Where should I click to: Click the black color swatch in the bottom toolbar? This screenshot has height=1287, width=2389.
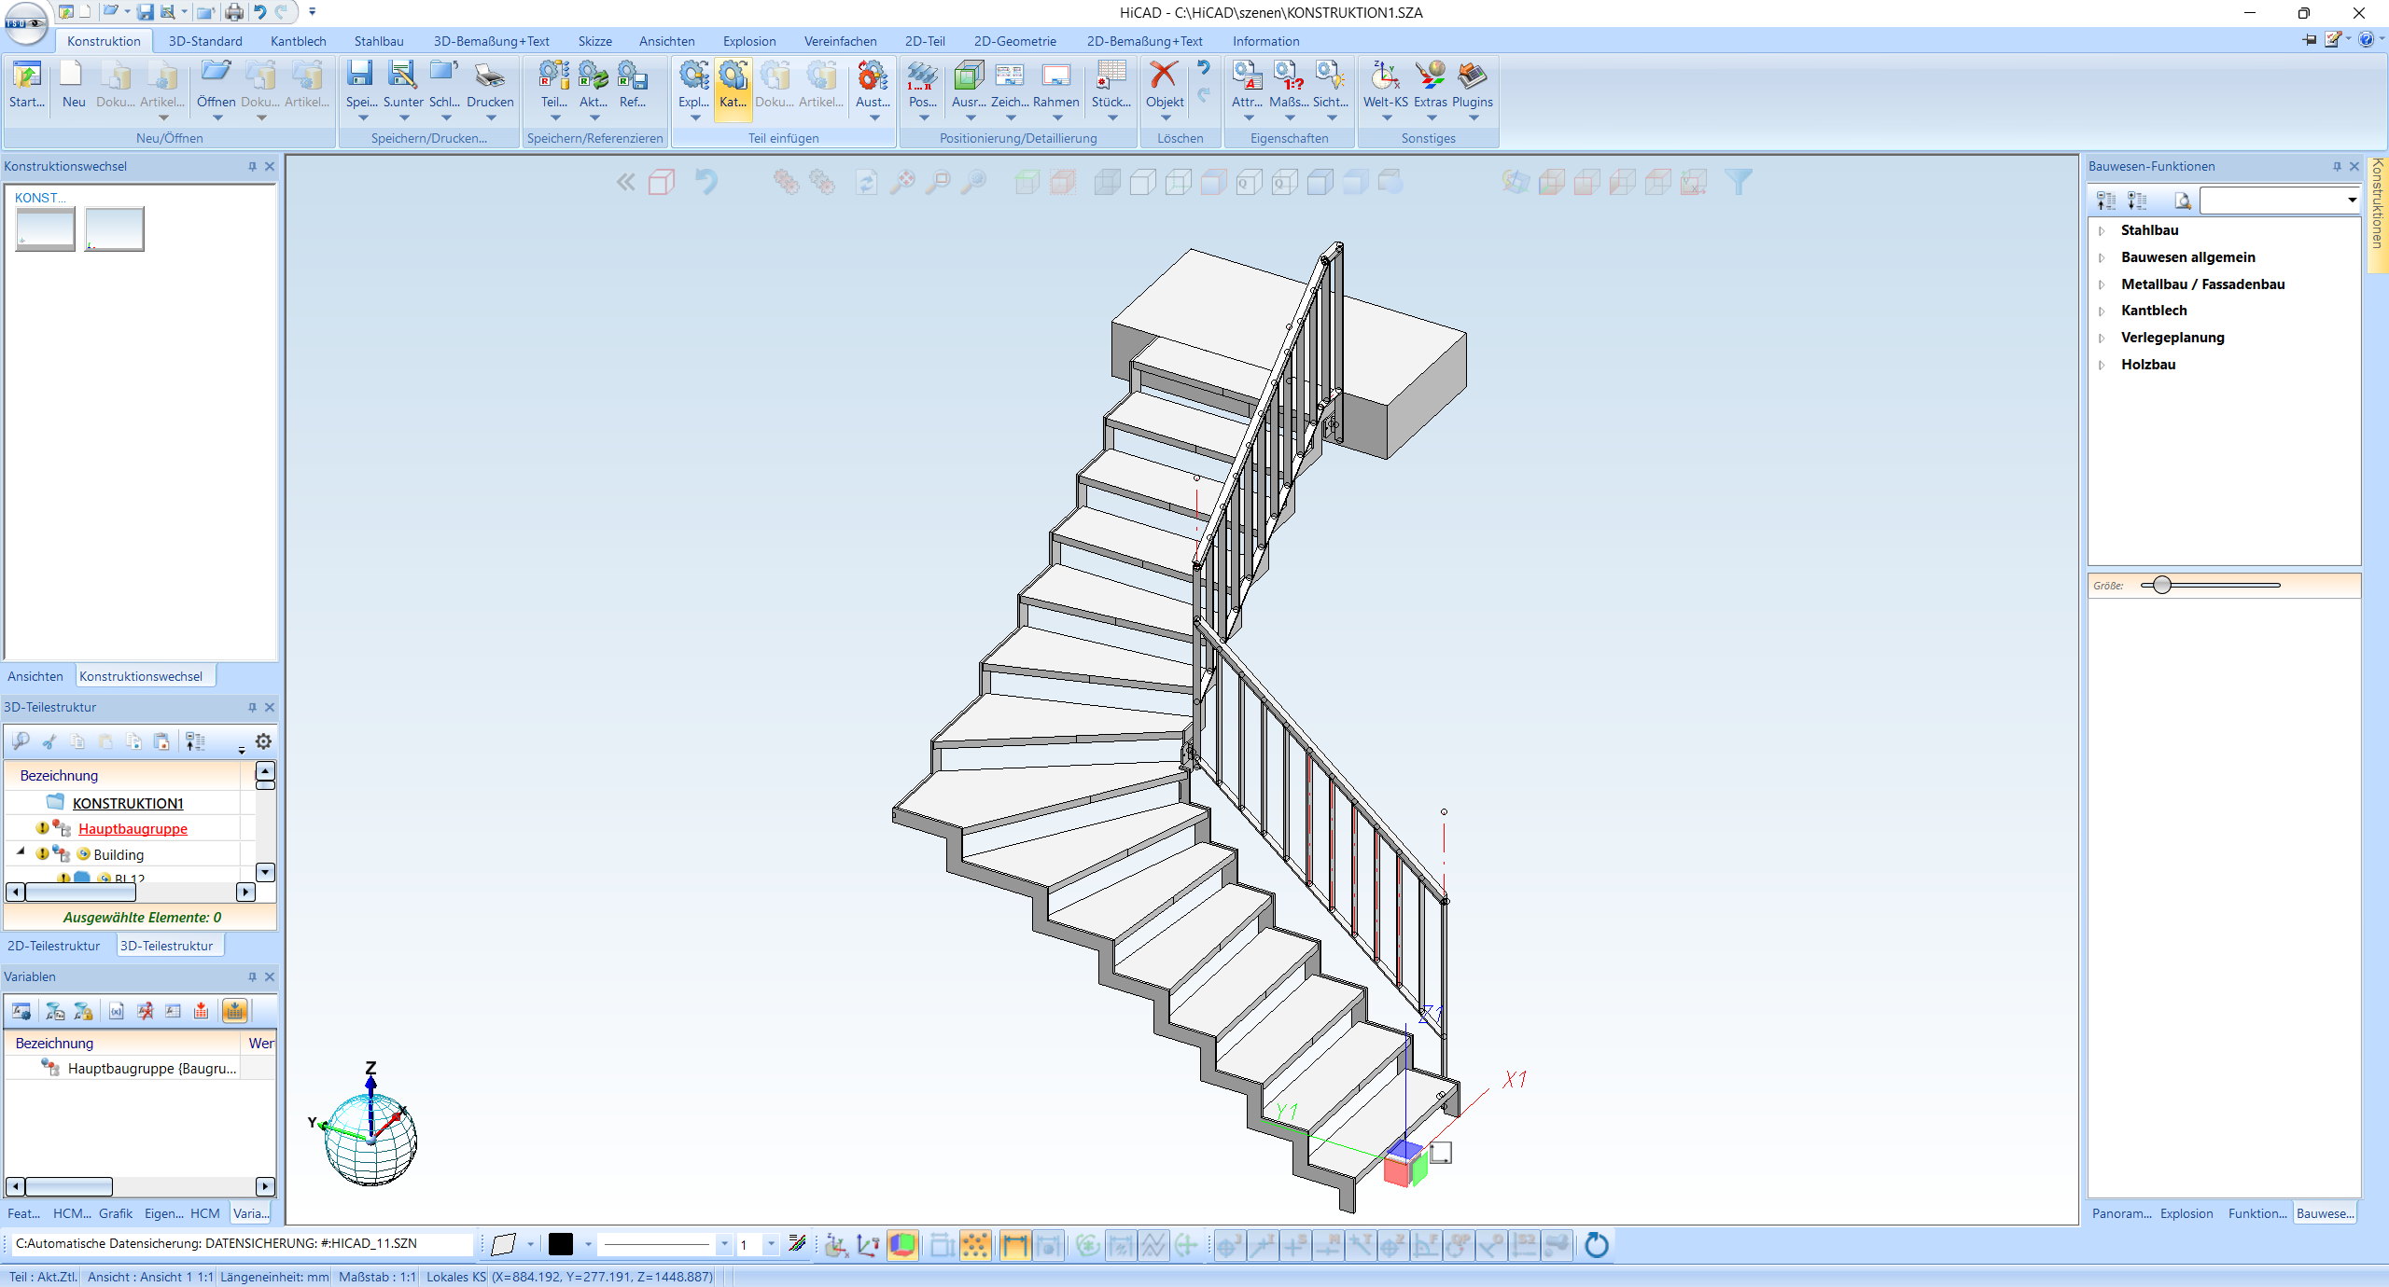tap(560, 1244)
